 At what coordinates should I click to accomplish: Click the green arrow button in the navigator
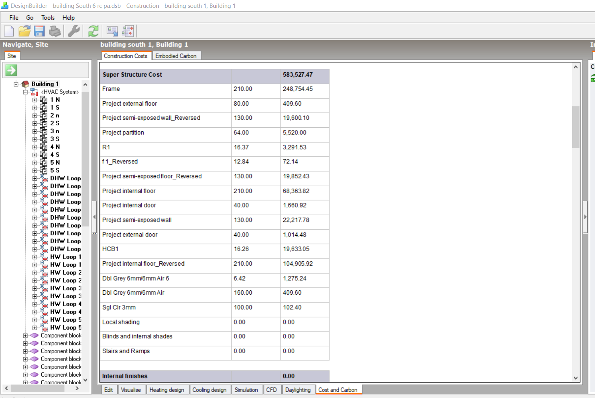coord(11,70)
